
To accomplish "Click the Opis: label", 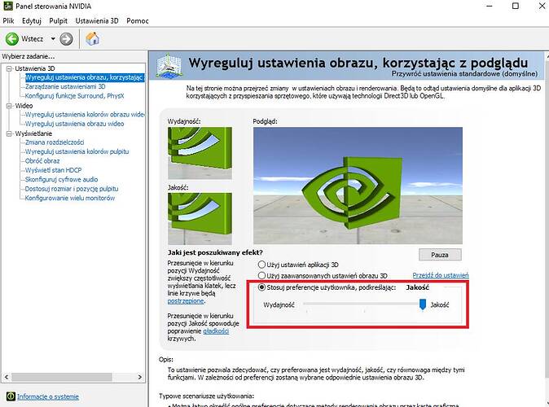I will pos(166,360).
